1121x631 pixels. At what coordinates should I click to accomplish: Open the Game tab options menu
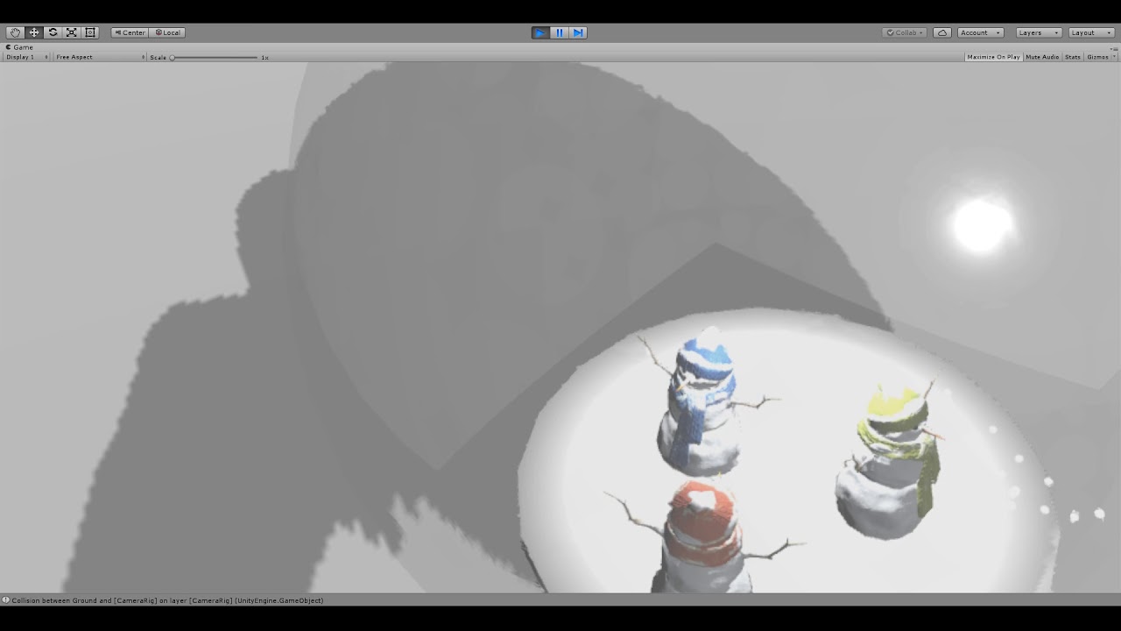(x=1113, y=47)
